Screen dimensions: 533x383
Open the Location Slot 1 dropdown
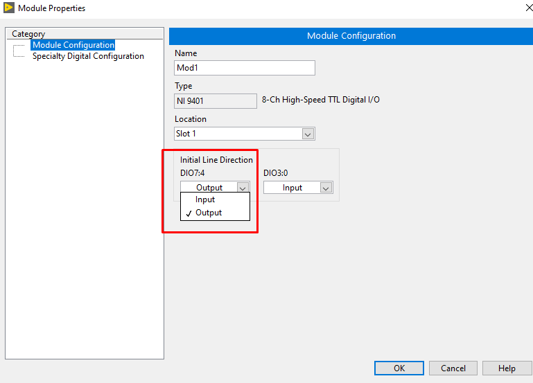(308, 134)
